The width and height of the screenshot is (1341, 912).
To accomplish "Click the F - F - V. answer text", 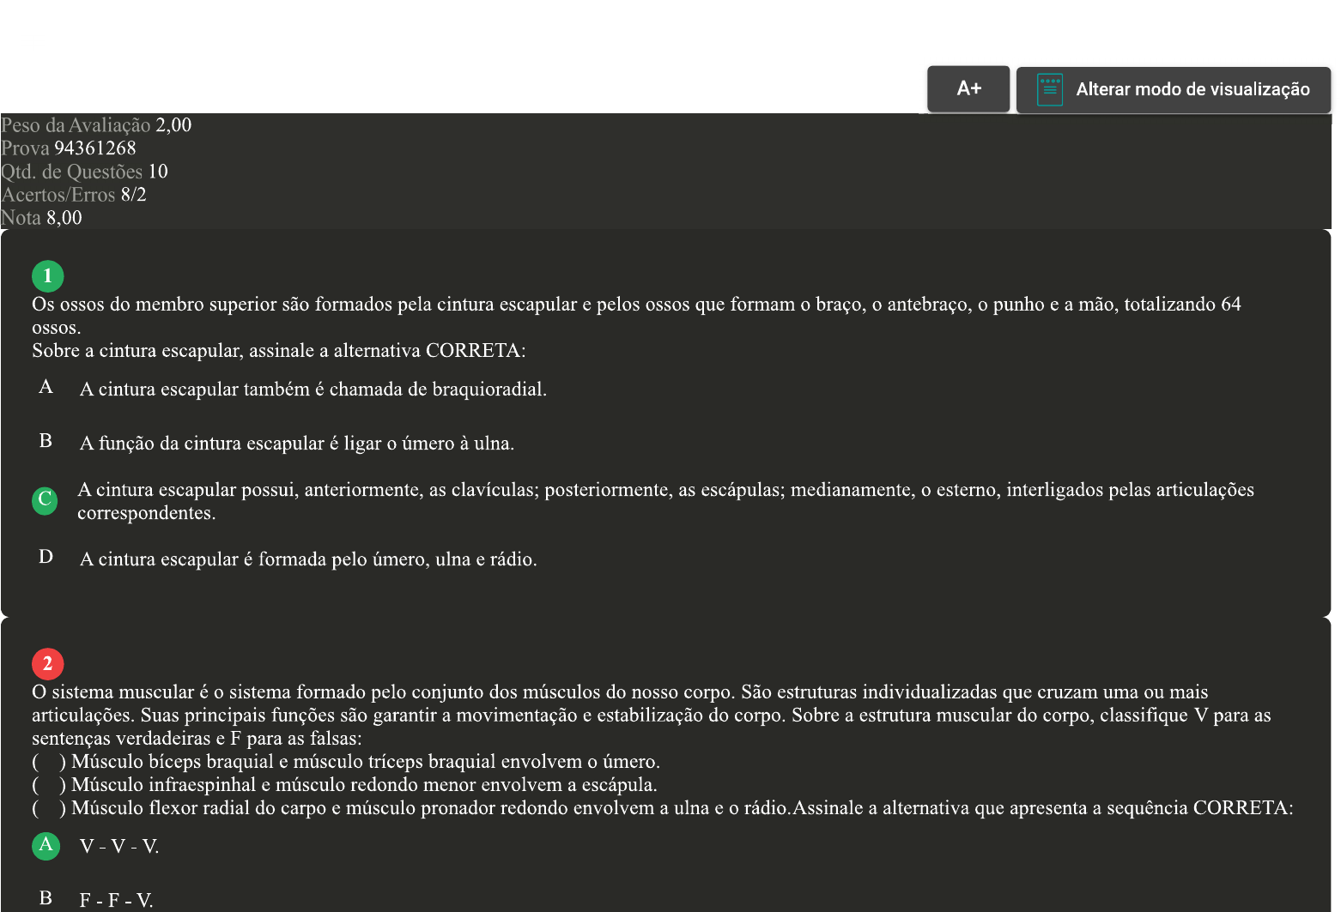I will coord(116,901).
